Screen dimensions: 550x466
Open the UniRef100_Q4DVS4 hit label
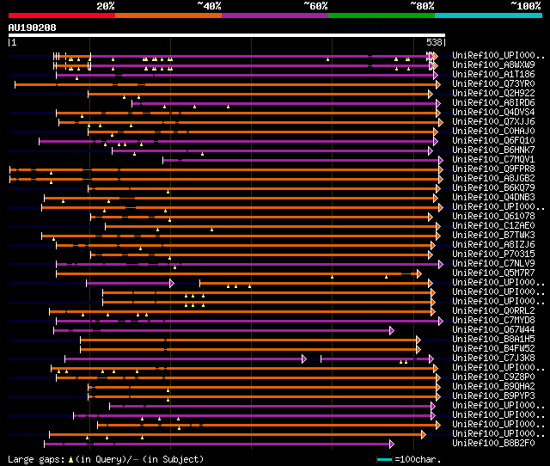[x=493, y=112]
